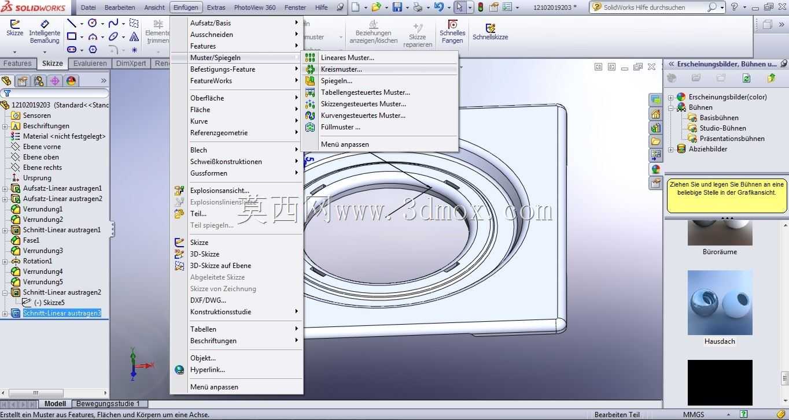The height and width of the screenshot is (420, 789).
Task: Select the Verrundung3 feature
Action: pos(43,251)
